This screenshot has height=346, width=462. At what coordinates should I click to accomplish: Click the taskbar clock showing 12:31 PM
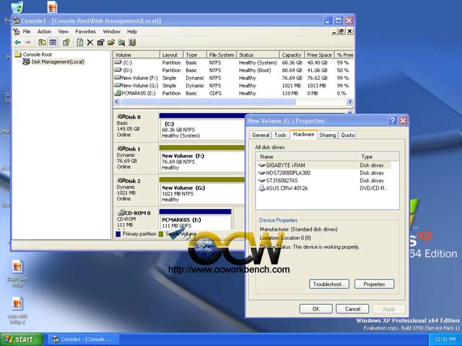click(445, 340)
